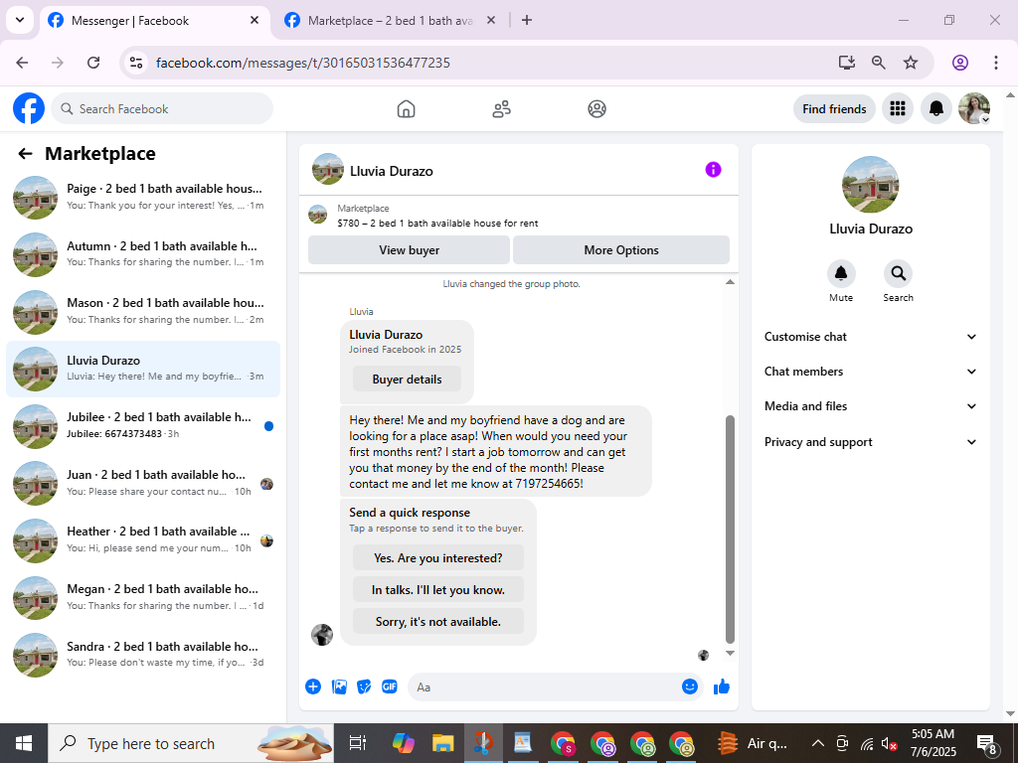Open Juan's conversation
This screenshot has width=1018, height=763.
[143, 483]
